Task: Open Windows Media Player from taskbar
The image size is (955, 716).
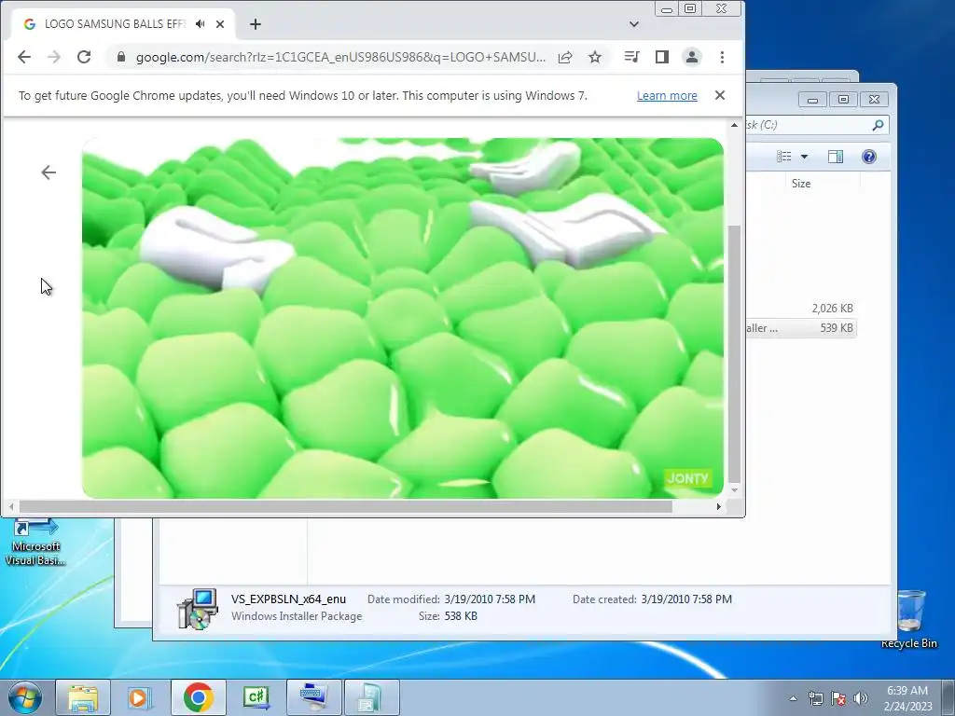Action: click(140, 697)
